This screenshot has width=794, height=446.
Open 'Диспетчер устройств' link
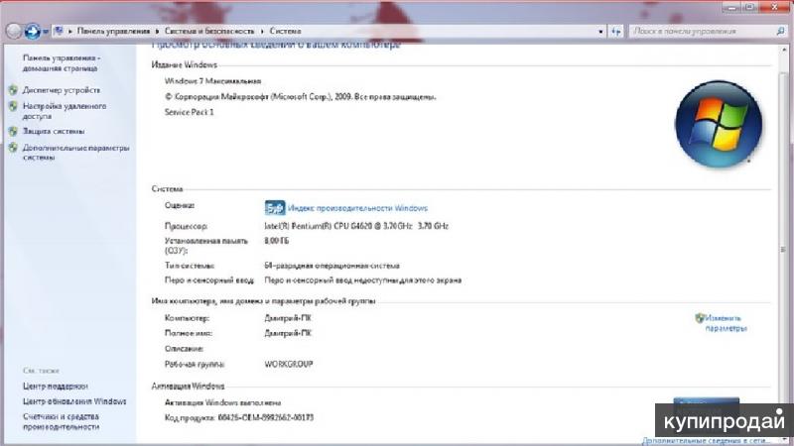coord(62,90)
